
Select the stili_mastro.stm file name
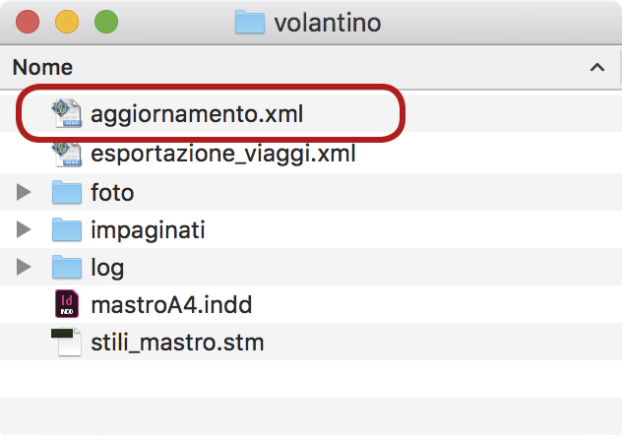[x=177, y=344]
